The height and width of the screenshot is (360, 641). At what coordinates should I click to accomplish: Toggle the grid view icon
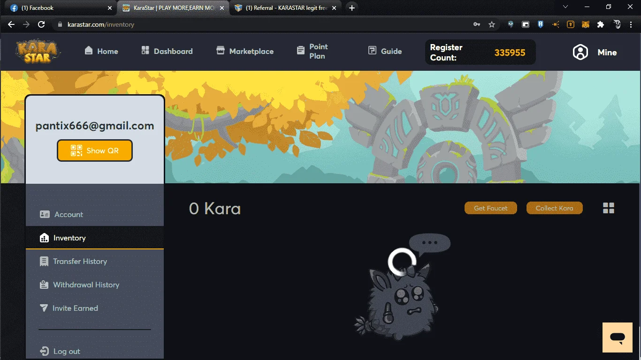point(609,208)
